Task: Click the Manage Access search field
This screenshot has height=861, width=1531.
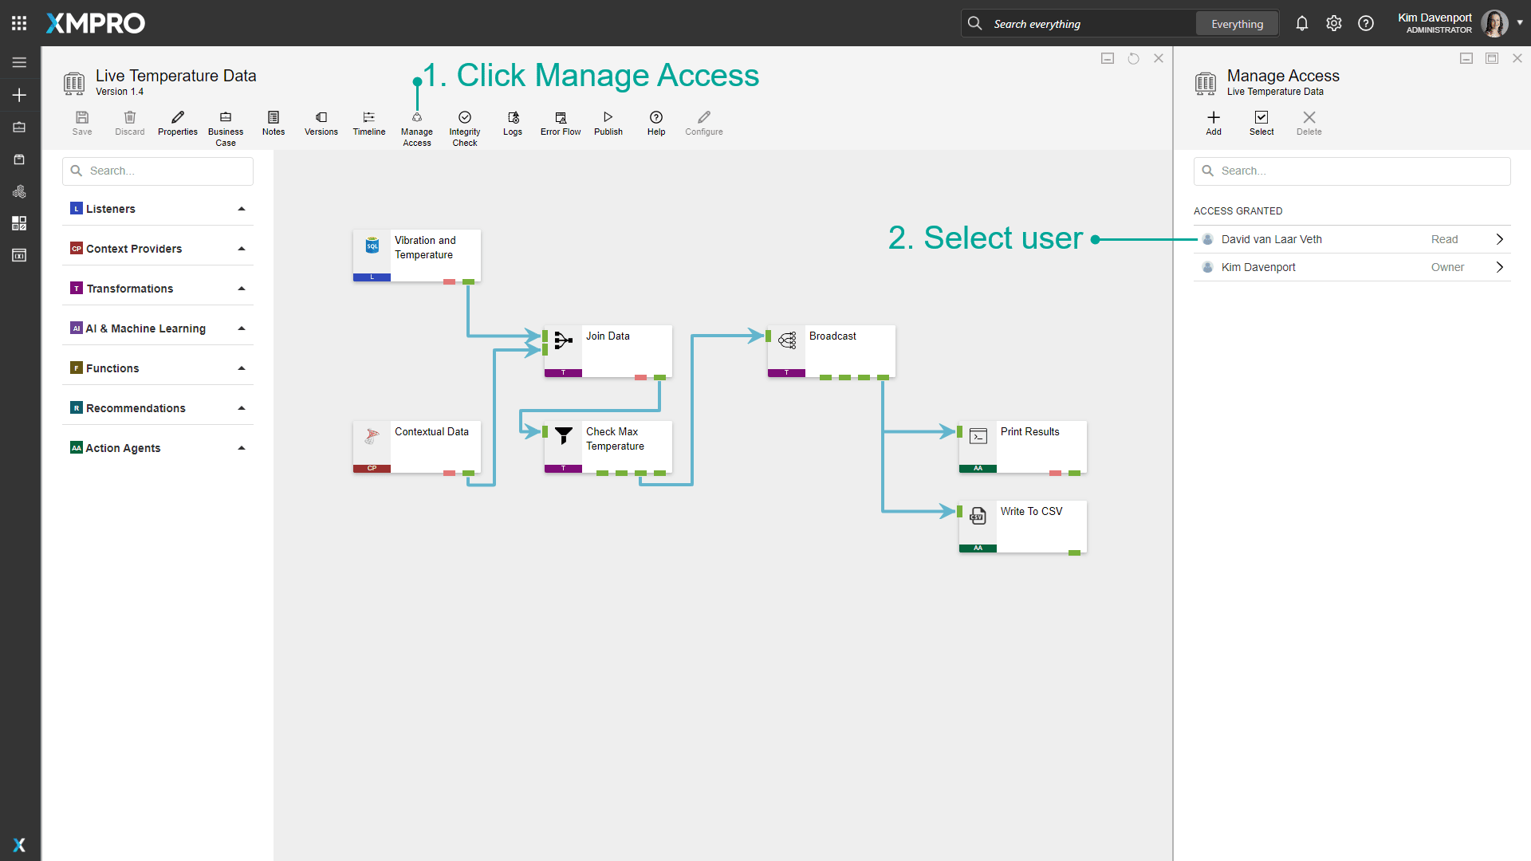Action: [1352, 171]
